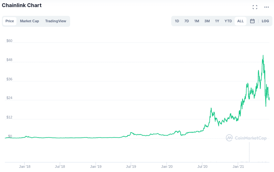Click the tall volume spike bar in 2021
The image size is (274, 172).
249,152
